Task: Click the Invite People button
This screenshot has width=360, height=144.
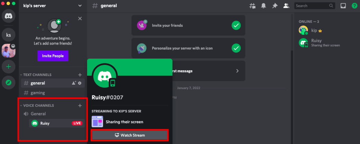Action: click(53, 56)
